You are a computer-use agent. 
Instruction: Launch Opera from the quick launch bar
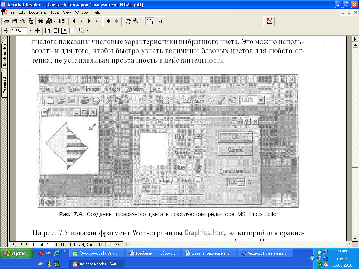click(x=41, y=253)
